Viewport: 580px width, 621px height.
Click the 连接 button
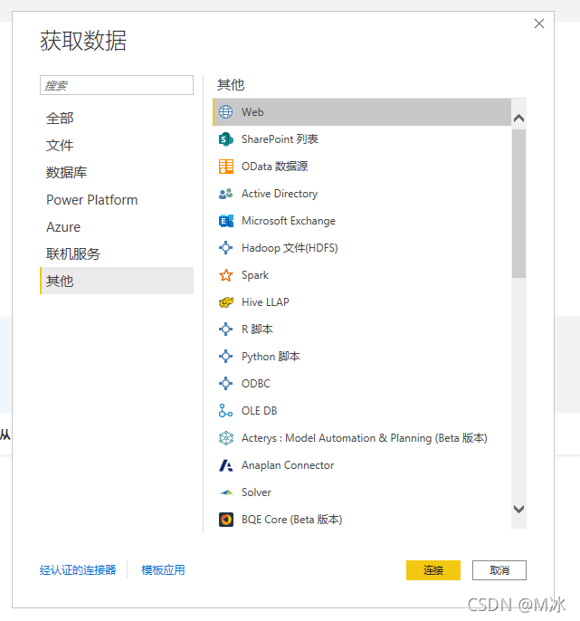(433, 570)
